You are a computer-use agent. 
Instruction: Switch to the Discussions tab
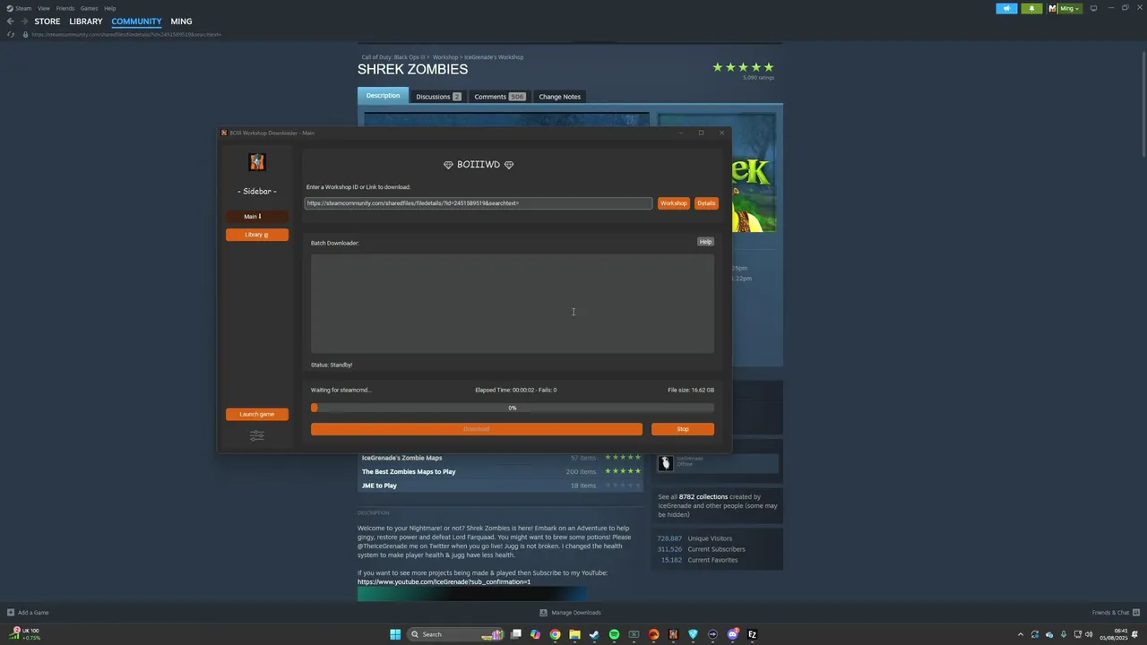click(438, 96)
